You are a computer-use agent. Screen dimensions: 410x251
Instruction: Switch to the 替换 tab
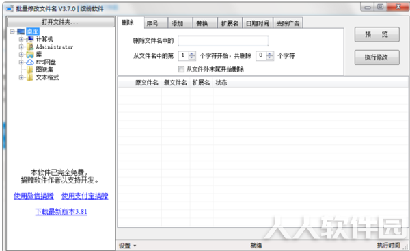click(205, 23)
